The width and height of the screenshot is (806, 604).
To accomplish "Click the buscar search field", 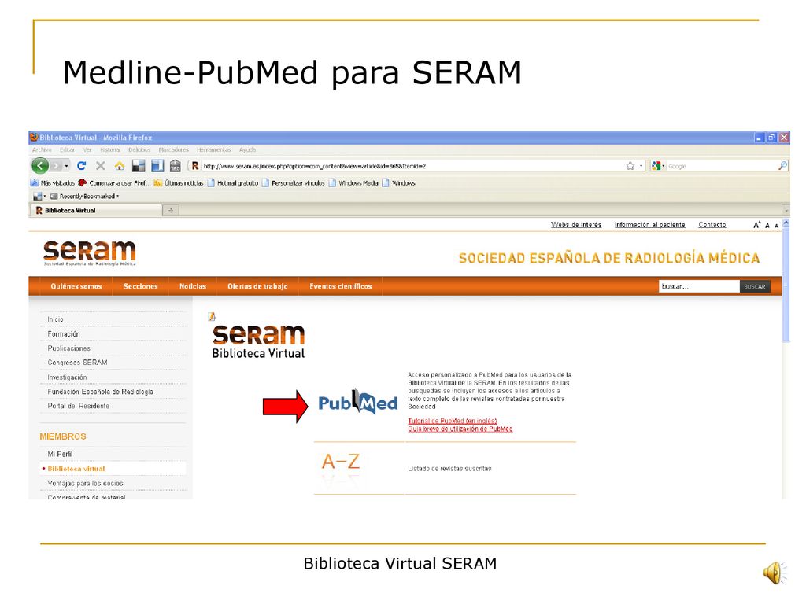I will coord(699,286).
